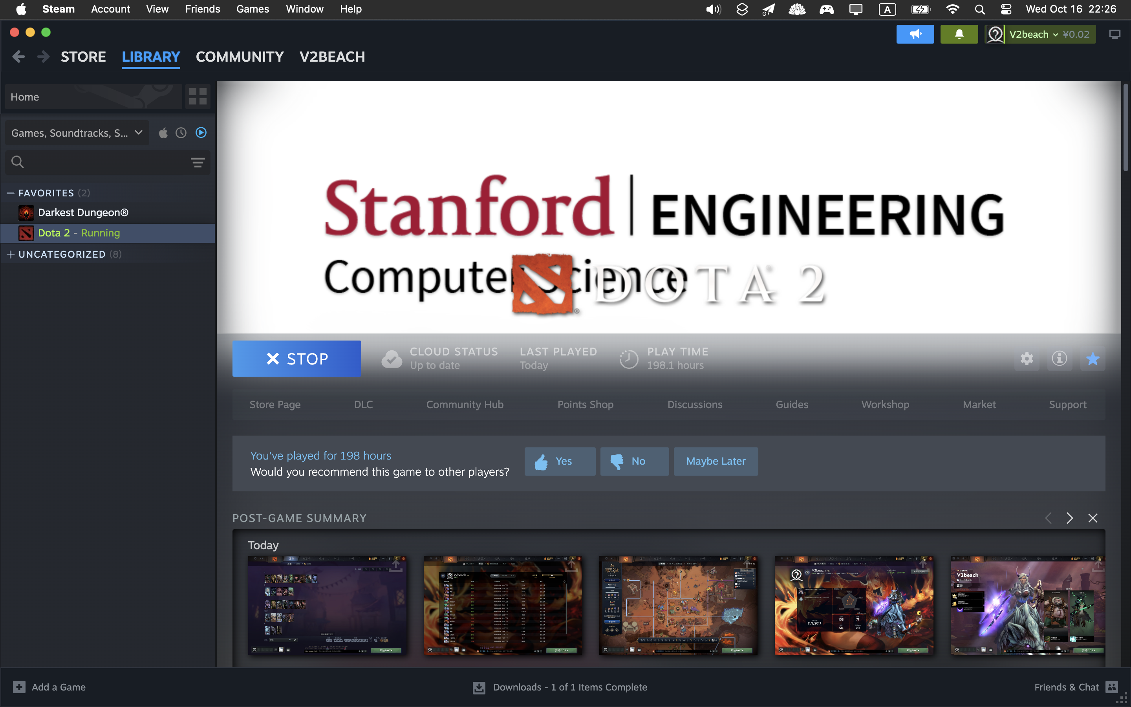Visit the Points Shop

(585, 405)
